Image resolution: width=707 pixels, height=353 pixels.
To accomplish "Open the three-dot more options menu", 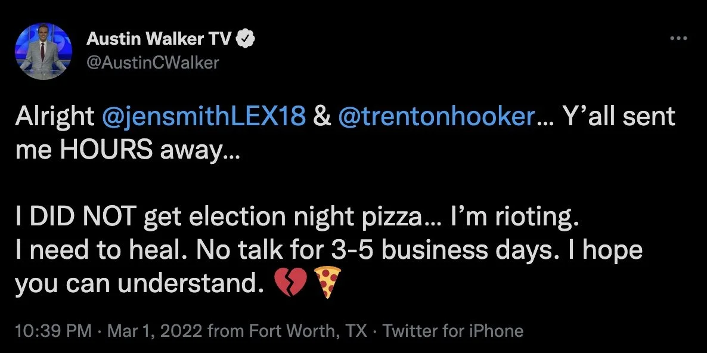I will point(678,39).
